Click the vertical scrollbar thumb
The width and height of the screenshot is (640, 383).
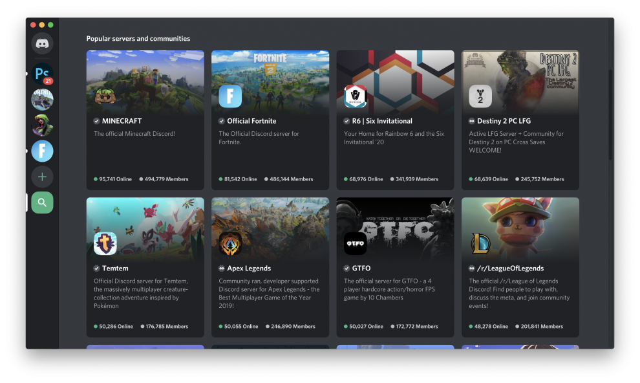[611, 115]
